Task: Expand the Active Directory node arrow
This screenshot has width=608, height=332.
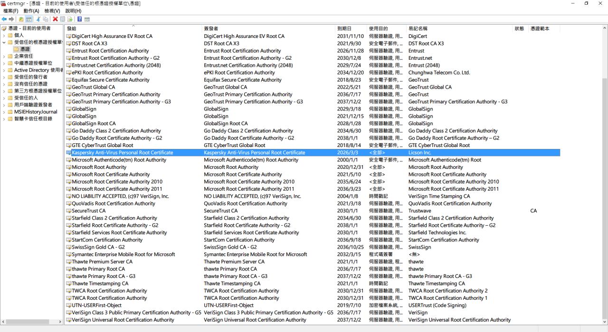Action: (x=4, y=70)
